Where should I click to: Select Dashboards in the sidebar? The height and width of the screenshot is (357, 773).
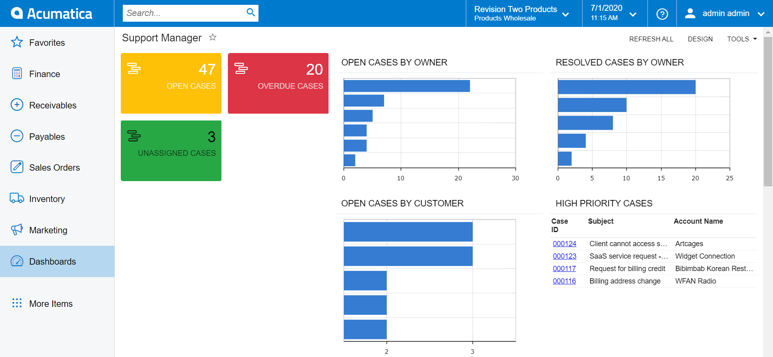(x=57, y=261)
